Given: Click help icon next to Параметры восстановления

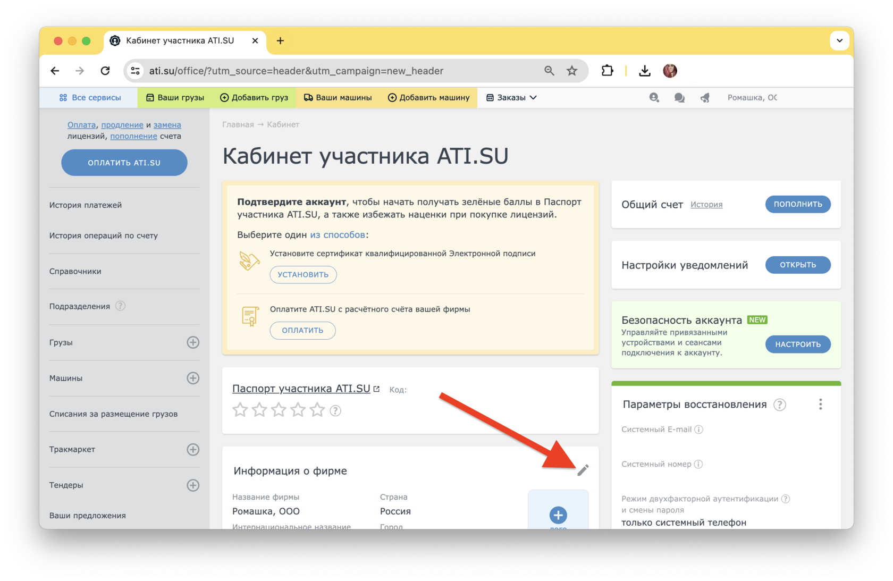Looking at the screenshot, I should point(780,405).
